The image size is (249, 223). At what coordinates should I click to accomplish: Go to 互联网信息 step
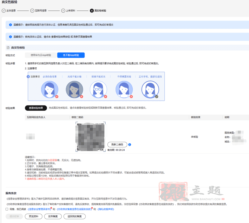pyautogui.click(x=41, y=11)
